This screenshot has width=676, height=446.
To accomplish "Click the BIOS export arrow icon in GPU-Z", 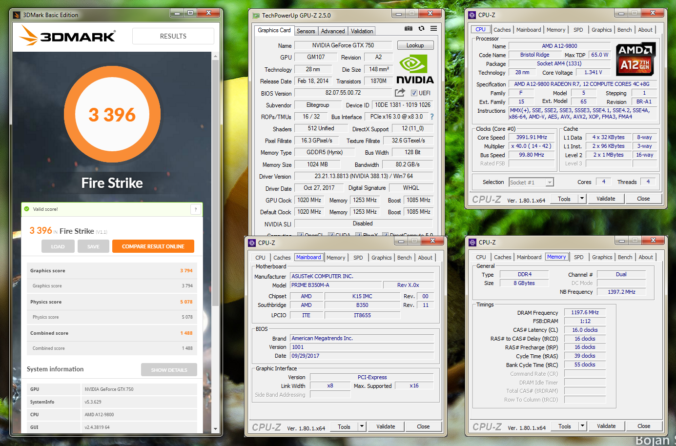I will pos(400,93).
